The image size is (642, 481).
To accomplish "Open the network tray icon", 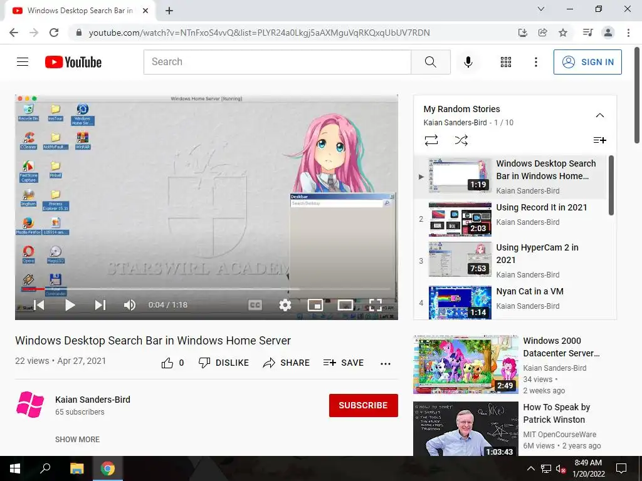I will point(545,468).
